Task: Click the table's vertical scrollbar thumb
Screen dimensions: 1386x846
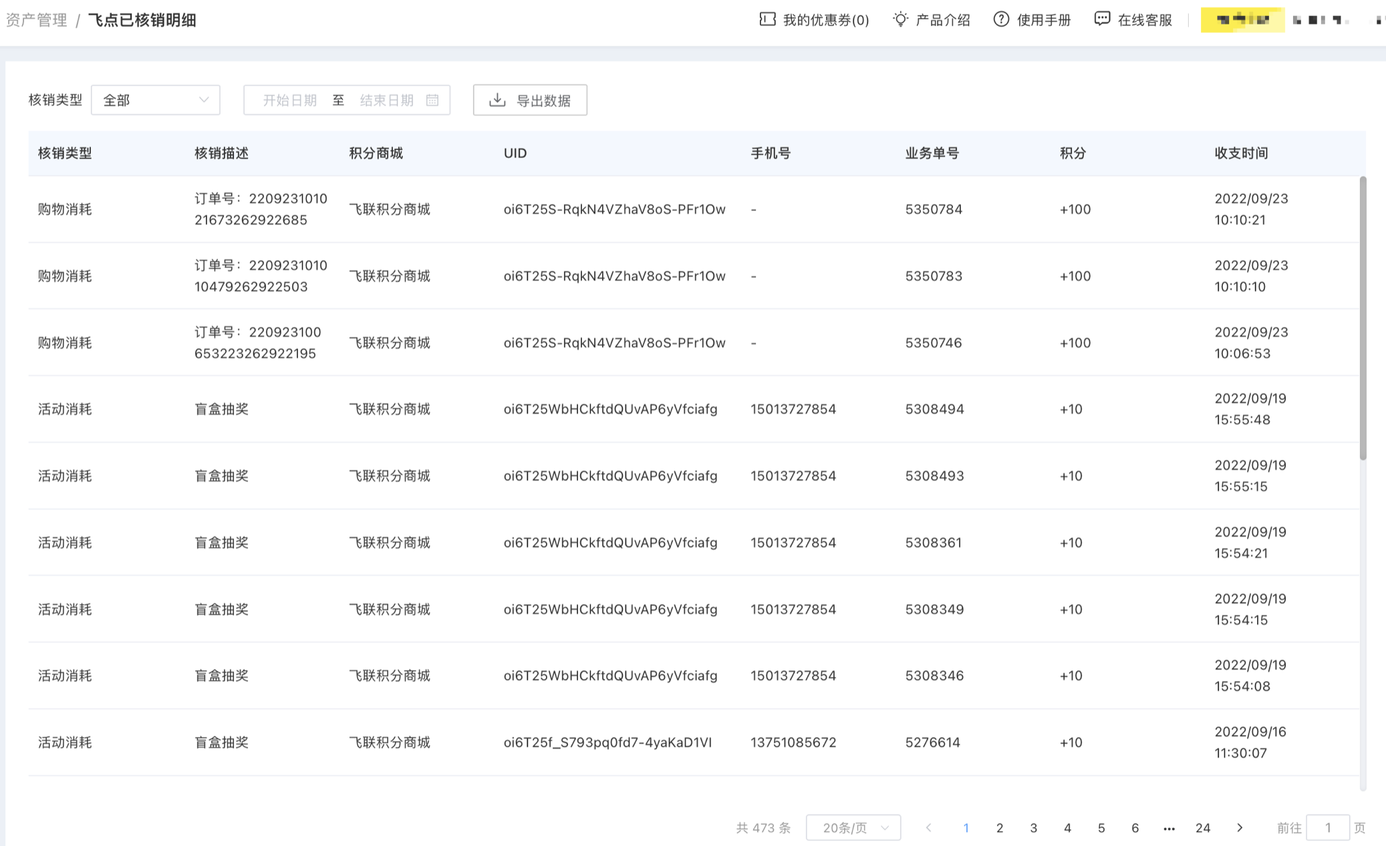Action: click(x=1363, y=317)
